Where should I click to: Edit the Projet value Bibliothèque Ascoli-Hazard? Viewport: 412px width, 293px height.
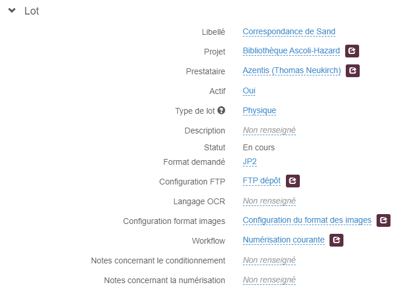(x=291, y=51)
